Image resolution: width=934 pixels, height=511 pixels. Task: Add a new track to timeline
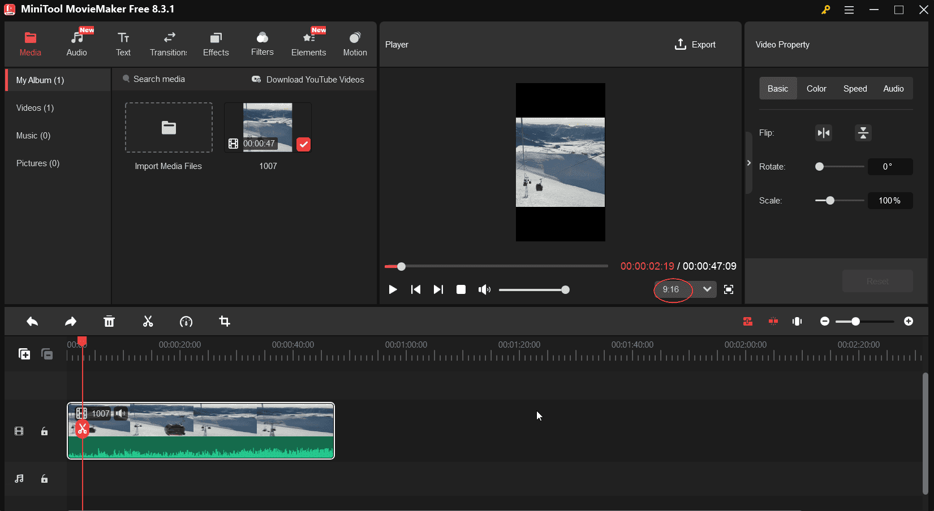[24, 354]
